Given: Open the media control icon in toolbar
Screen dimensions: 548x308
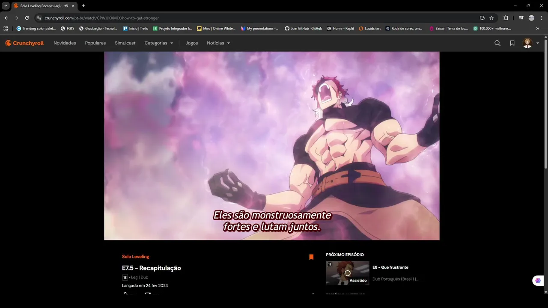Looking at the screenshot, I should (x=521, y=18).
